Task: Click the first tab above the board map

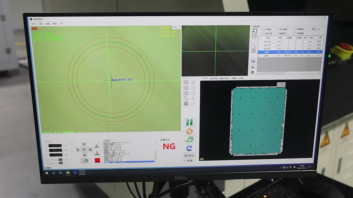Action: (204, 78)
